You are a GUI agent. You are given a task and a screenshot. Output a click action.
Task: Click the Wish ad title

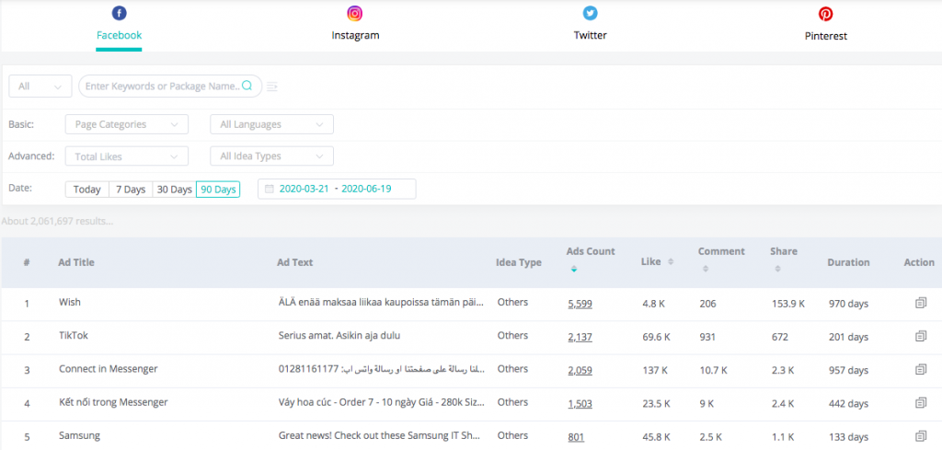(70, 302)
